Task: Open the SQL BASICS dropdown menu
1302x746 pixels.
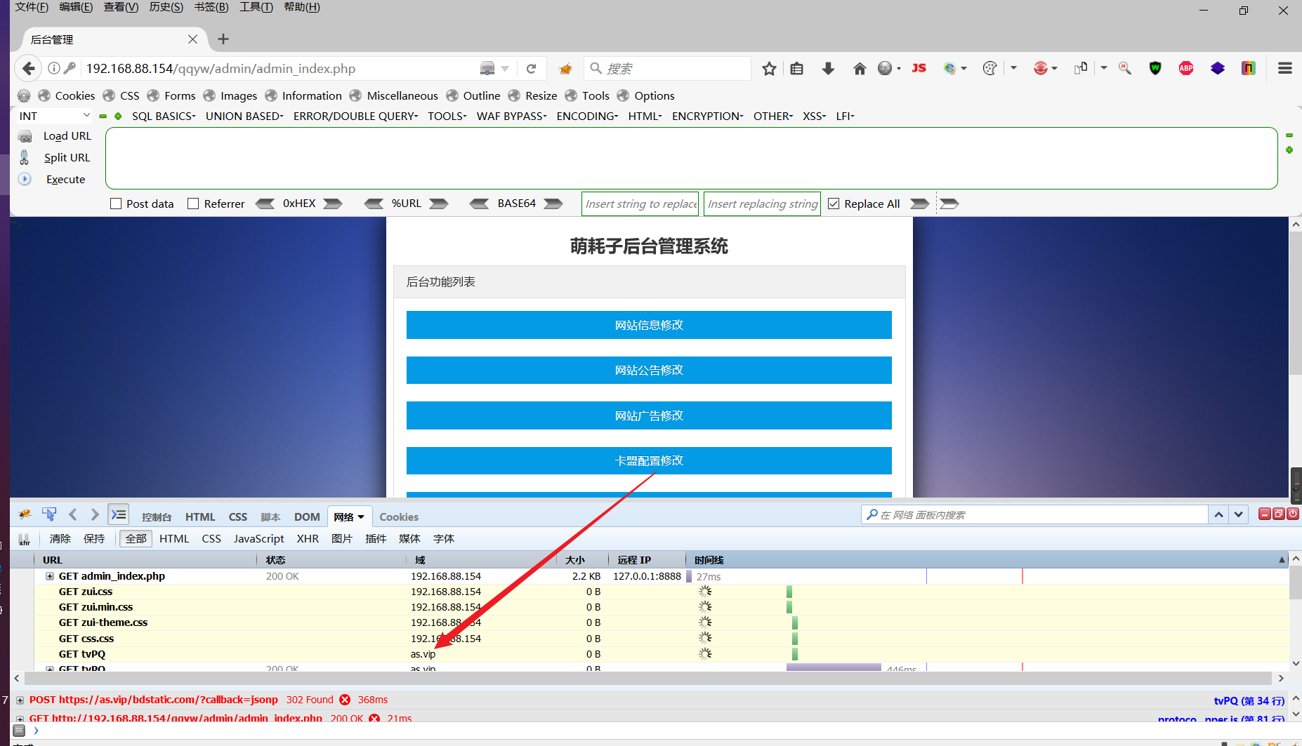Action: point(164,116)
